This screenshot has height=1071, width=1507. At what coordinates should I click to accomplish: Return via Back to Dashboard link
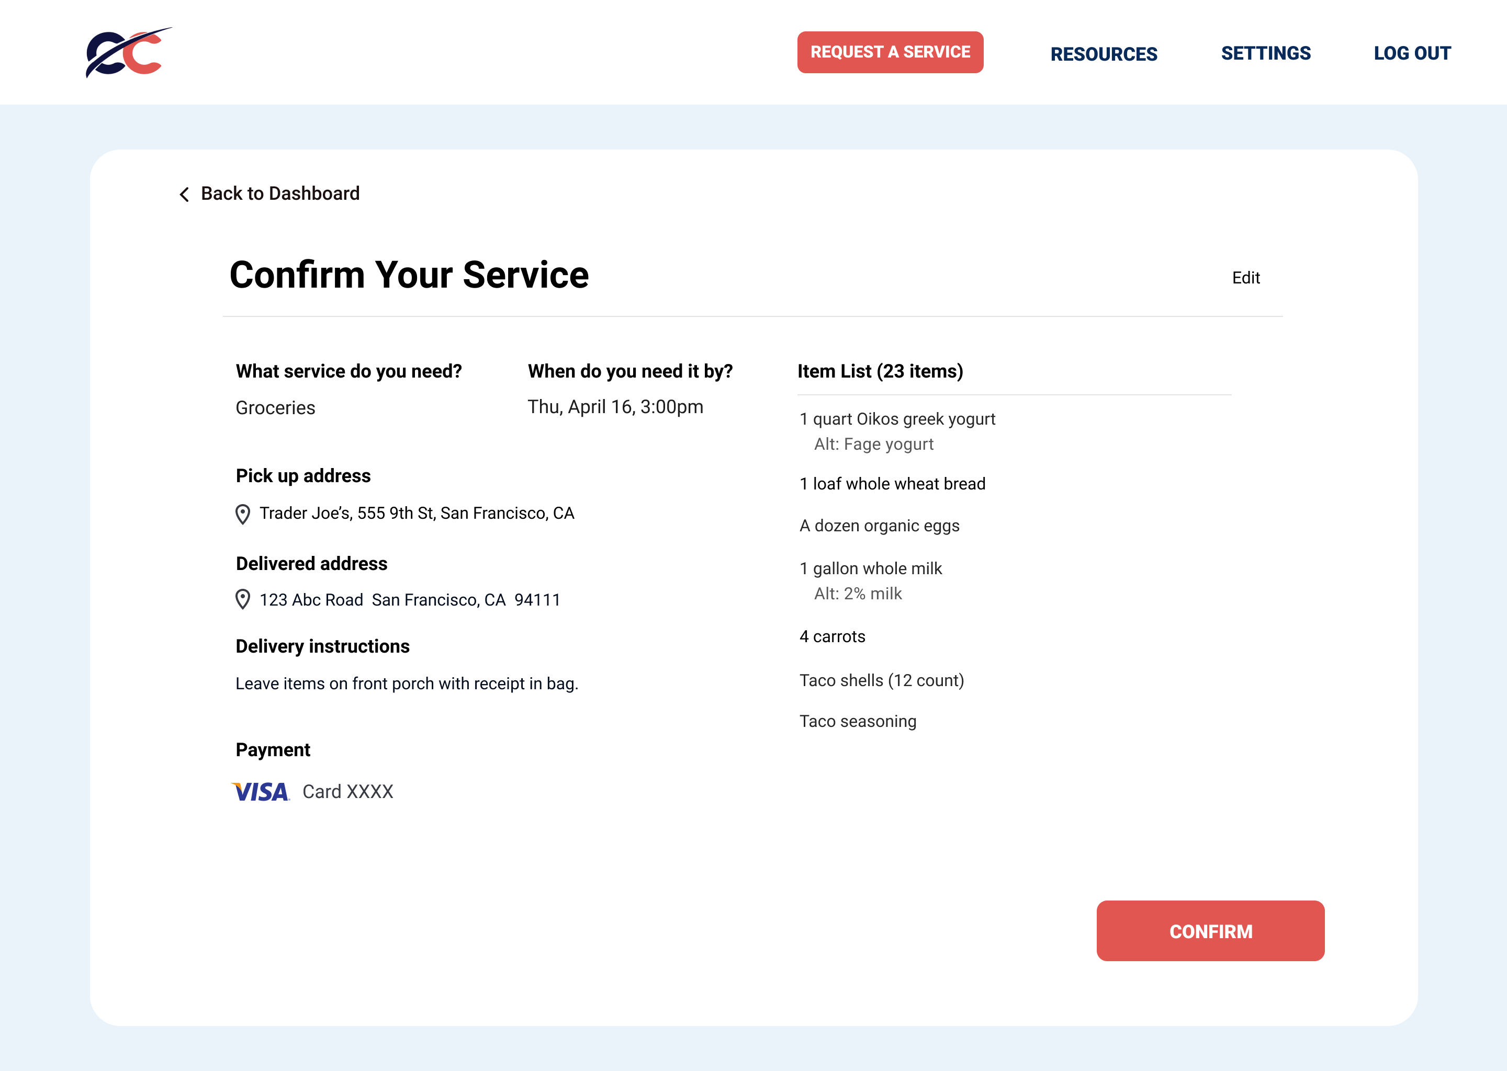pos(280,193)
